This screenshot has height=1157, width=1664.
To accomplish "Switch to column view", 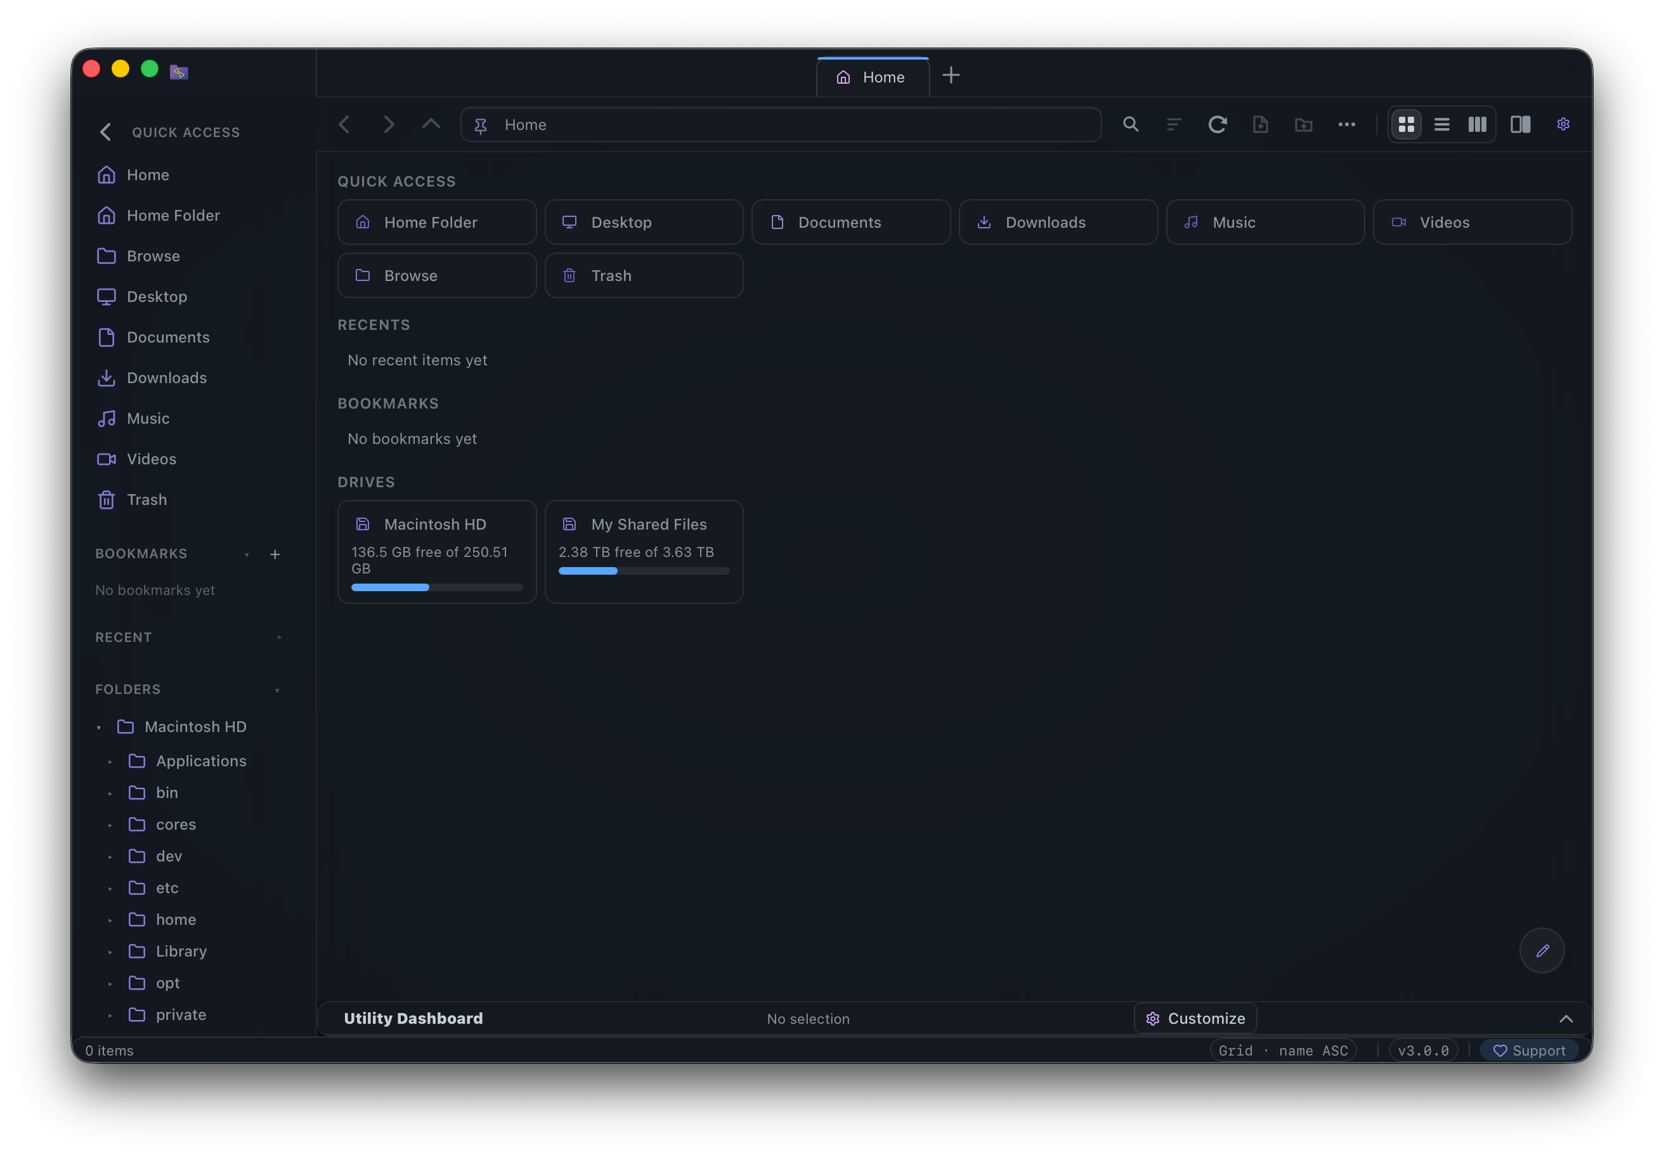I will tap(1477, 125).
